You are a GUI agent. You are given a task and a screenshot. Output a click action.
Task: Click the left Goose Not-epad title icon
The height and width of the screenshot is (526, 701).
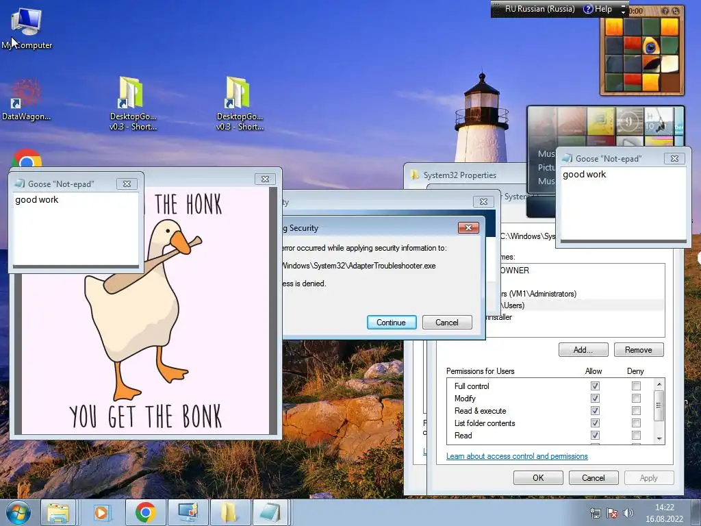tap(19, 184)
